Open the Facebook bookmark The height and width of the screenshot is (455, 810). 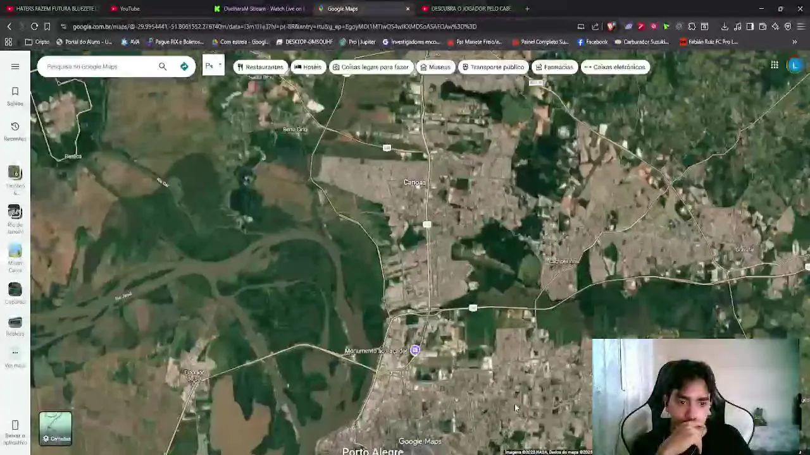tap(592, 42)
